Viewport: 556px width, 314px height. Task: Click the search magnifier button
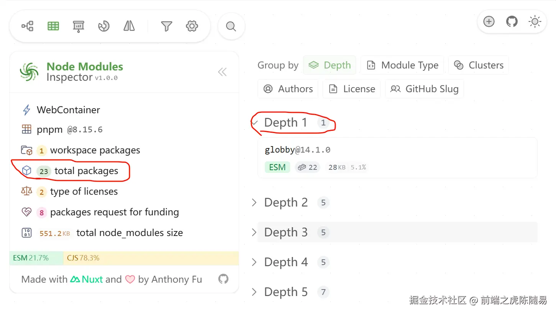coord(231,26)
